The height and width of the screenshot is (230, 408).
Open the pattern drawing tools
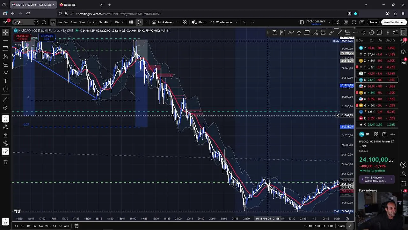pos(5,57)
